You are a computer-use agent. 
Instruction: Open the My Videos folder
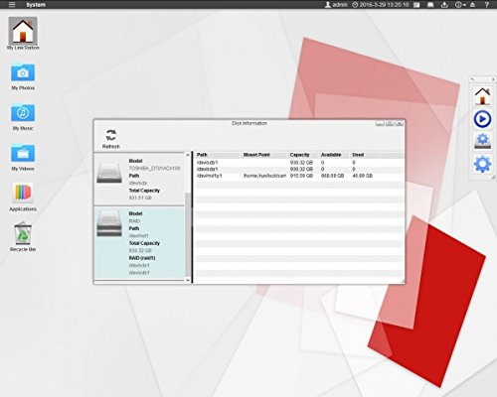click(x=23, y=157)
